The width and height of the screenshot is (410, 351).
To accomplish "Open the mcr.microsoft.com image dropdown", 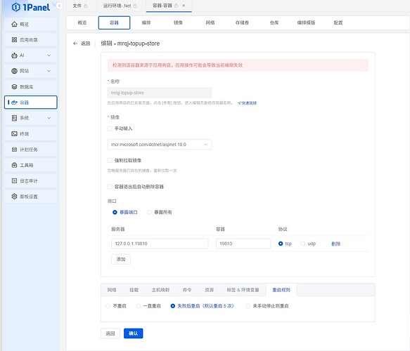I will 160,145.
